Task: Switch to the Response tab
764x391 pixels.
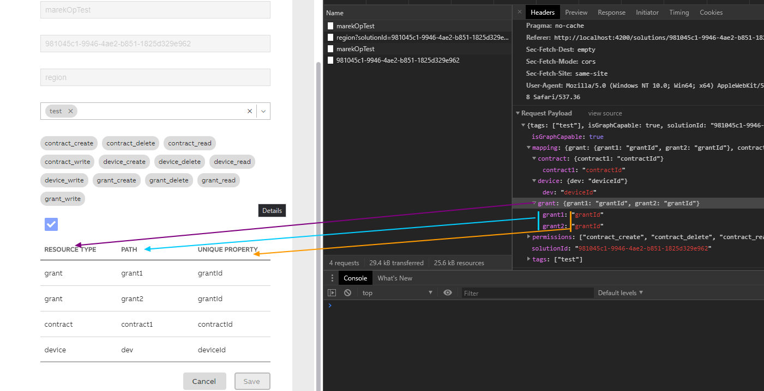Action: coord(611,13)
